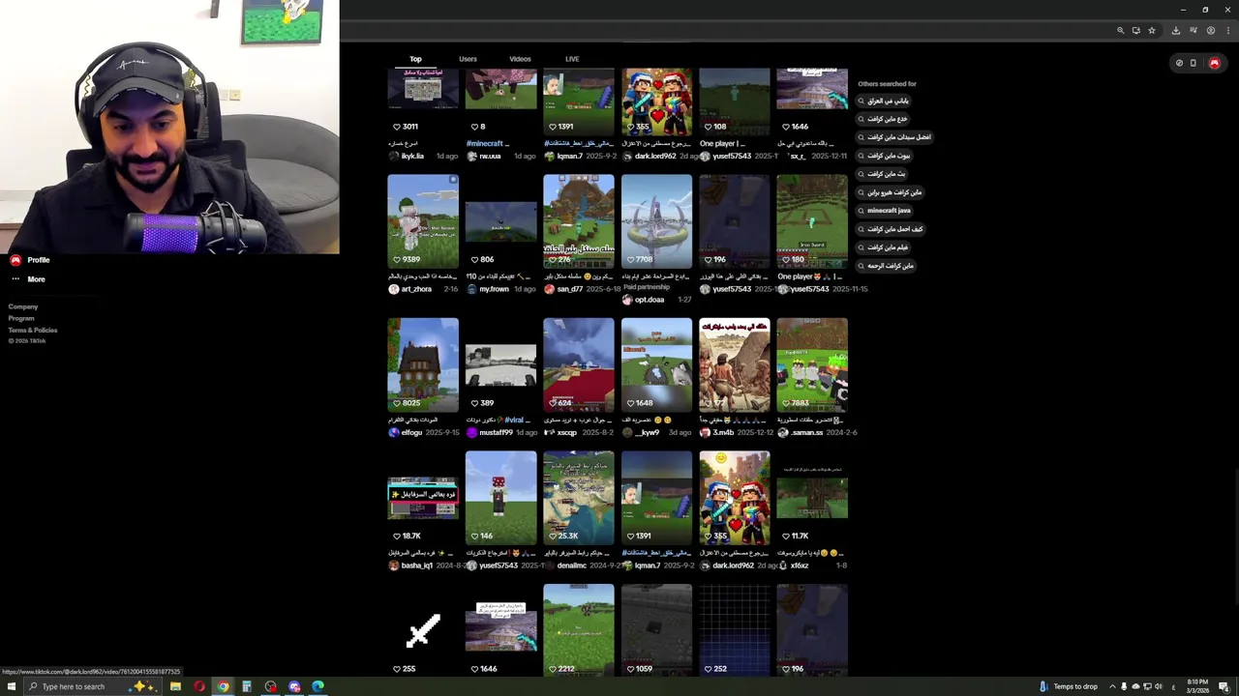
Task: Open author link ikyk.lia
Action: coord(412,156)
